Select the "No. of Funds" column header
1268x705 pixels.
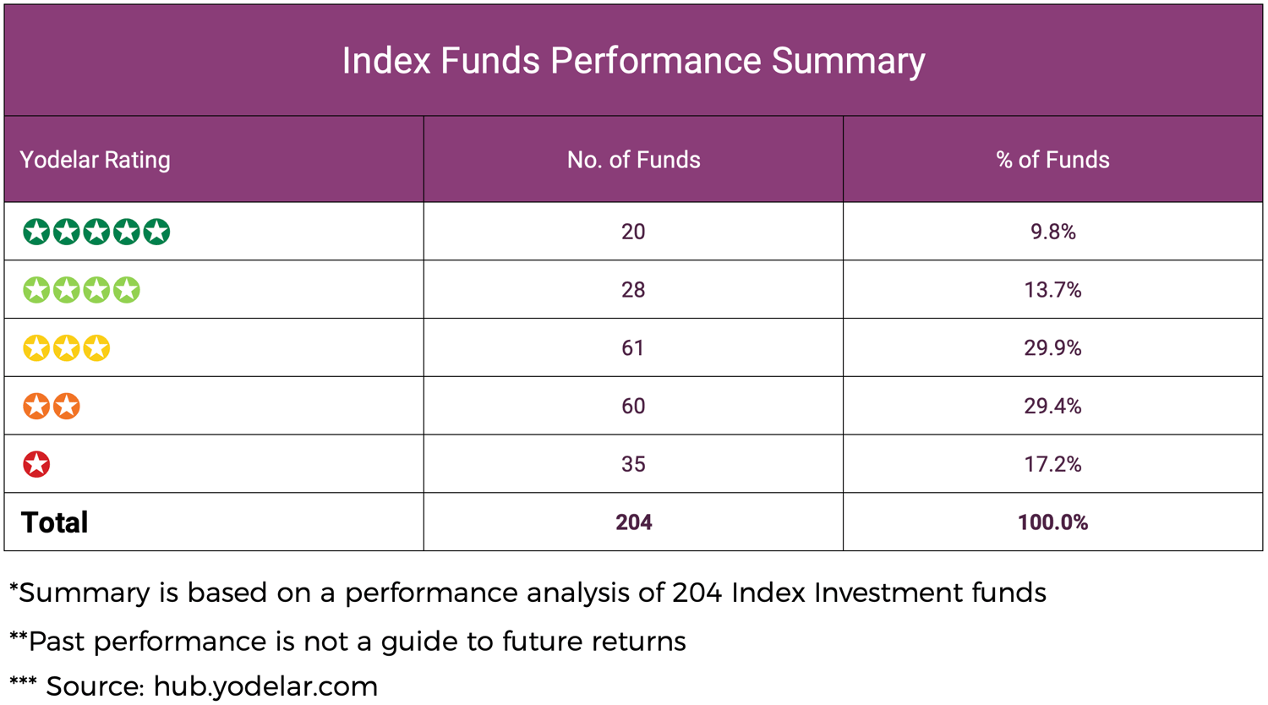[x=633, y=160]
